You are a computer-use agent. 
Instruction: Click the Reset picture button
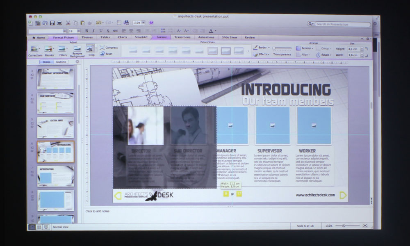(107, 54)
